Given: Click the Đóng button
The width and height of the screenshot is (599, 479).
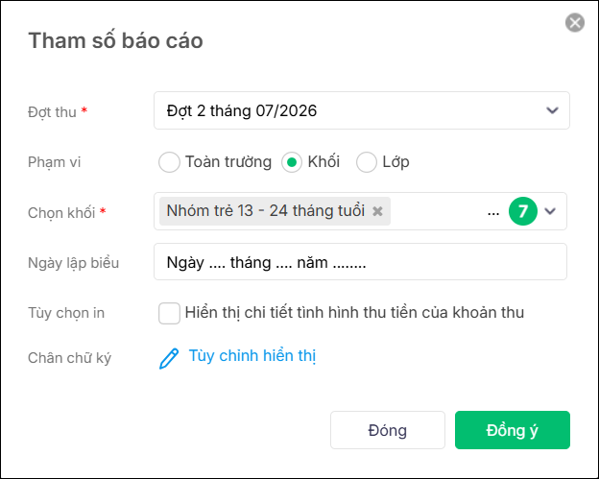Looking at the screenshot, I should 388,430.
